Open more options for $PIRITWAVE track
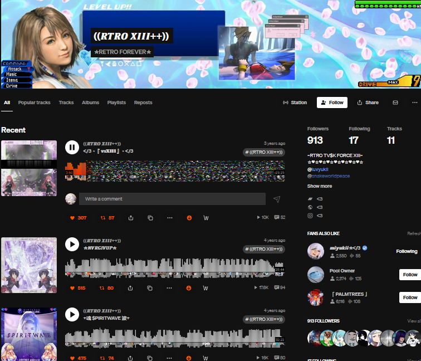The image size is (421, 361). 169,358
